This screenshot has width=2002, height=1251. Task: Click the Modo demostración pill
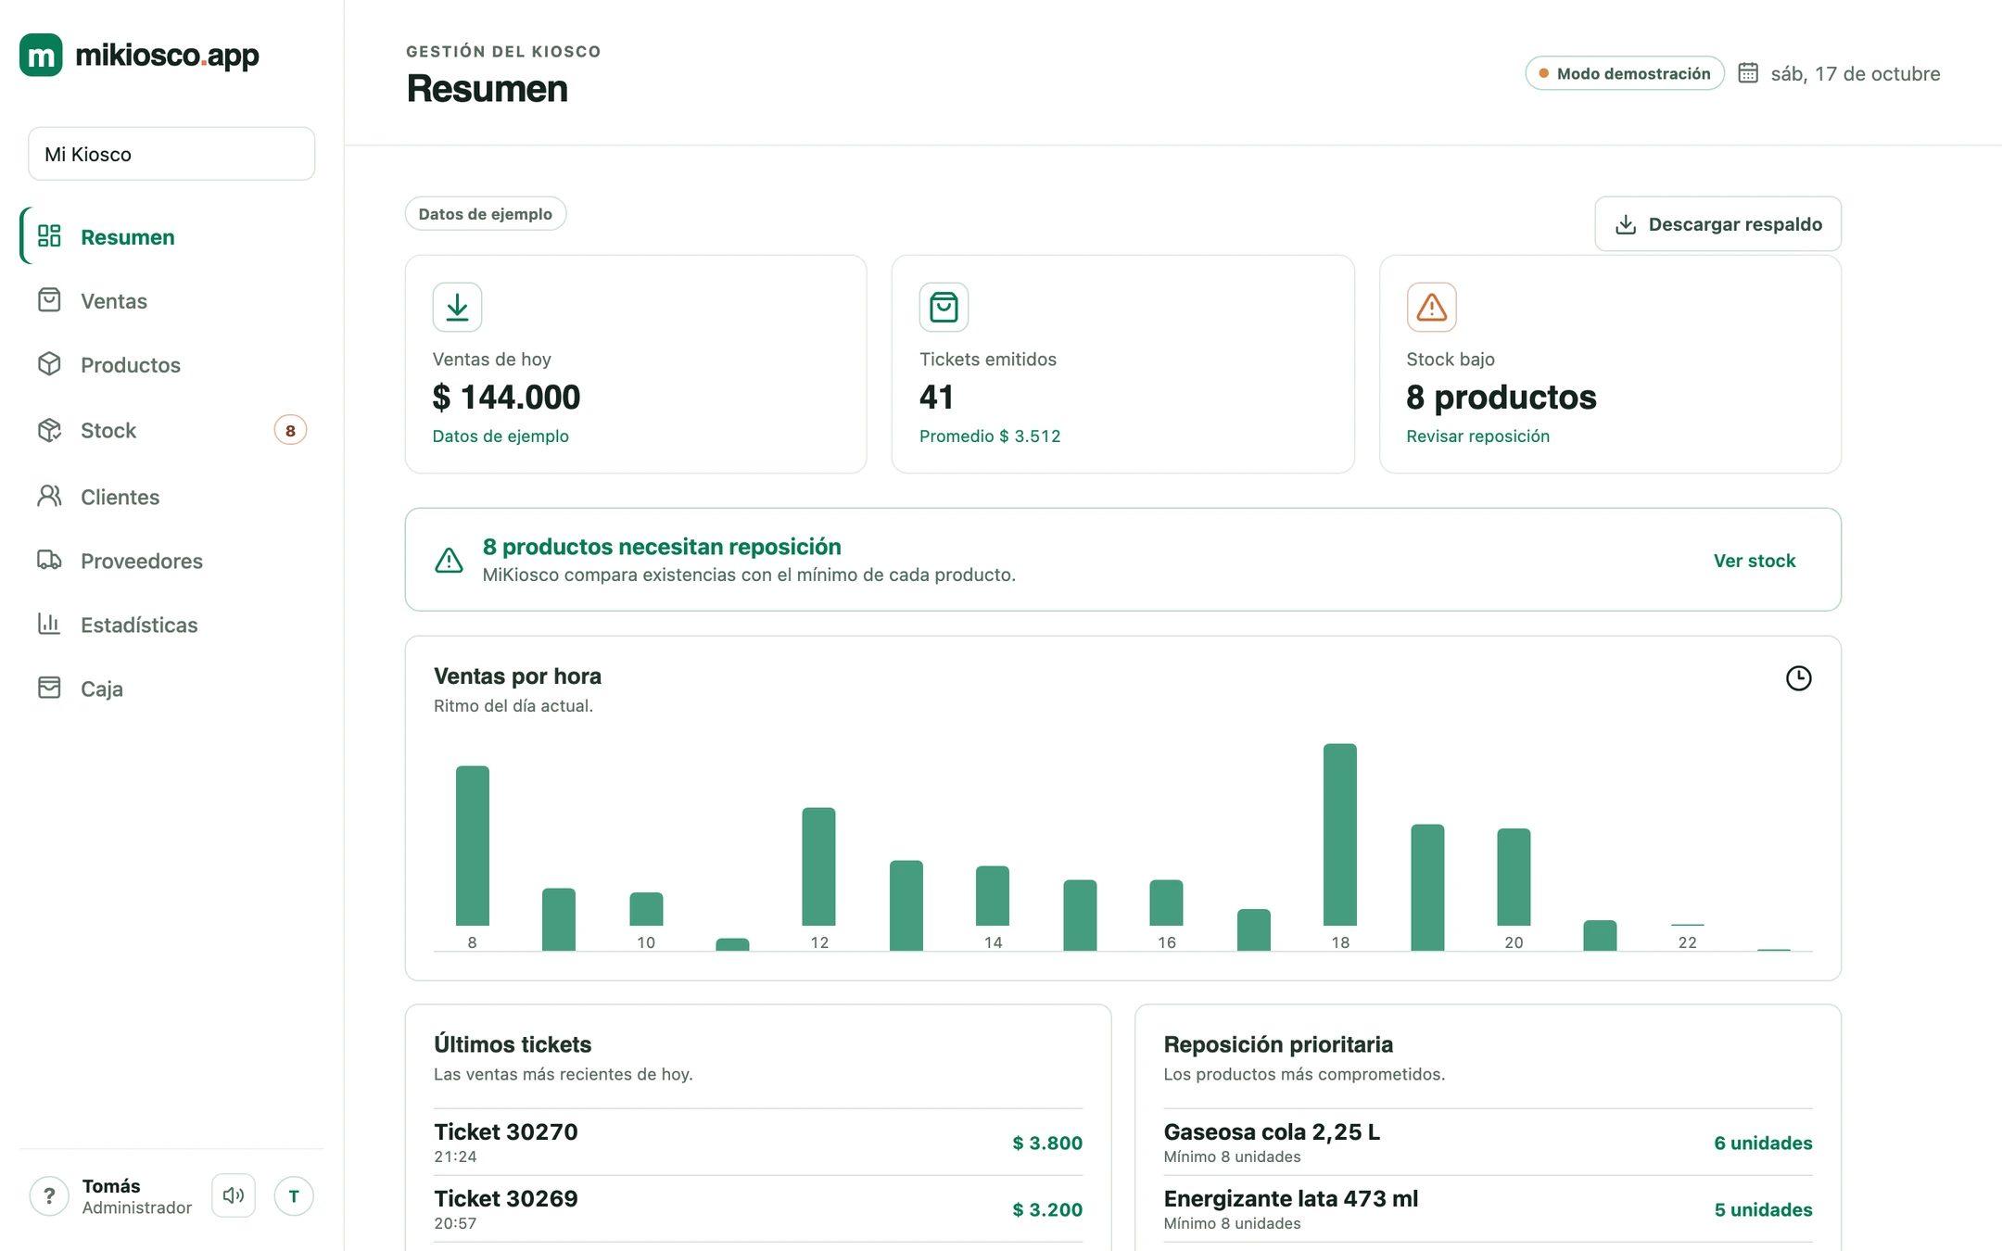pyautogui.click(x=1625, y=73)
